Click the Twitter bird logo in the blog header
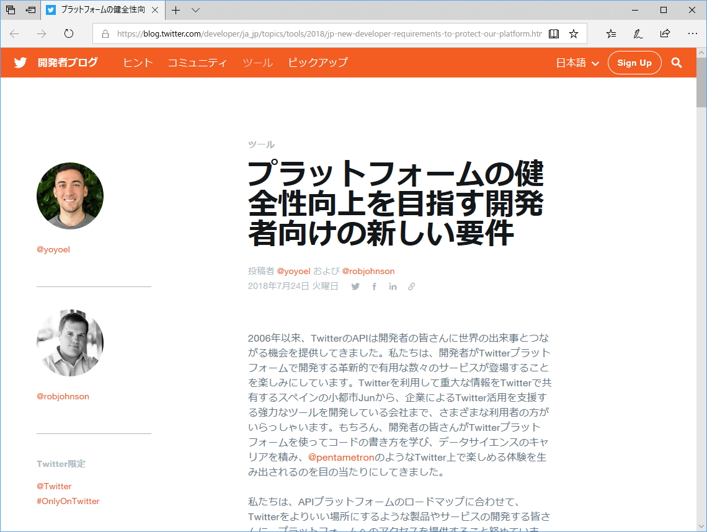 tap(20, 62)
